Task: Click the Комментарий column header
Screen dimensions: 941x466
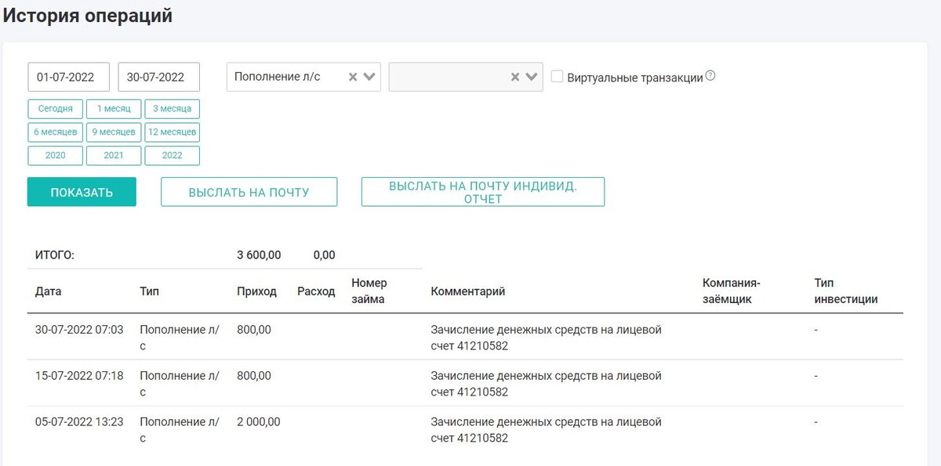Action: 467,291
